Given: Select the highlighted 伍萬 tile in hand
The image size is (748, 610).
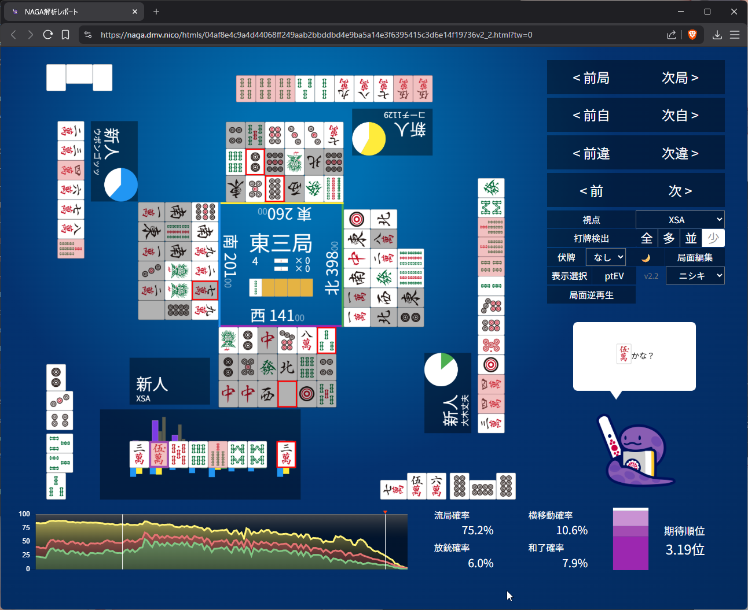Looking at the screenshot, I should pyautogui.click(x=159, y=454).
